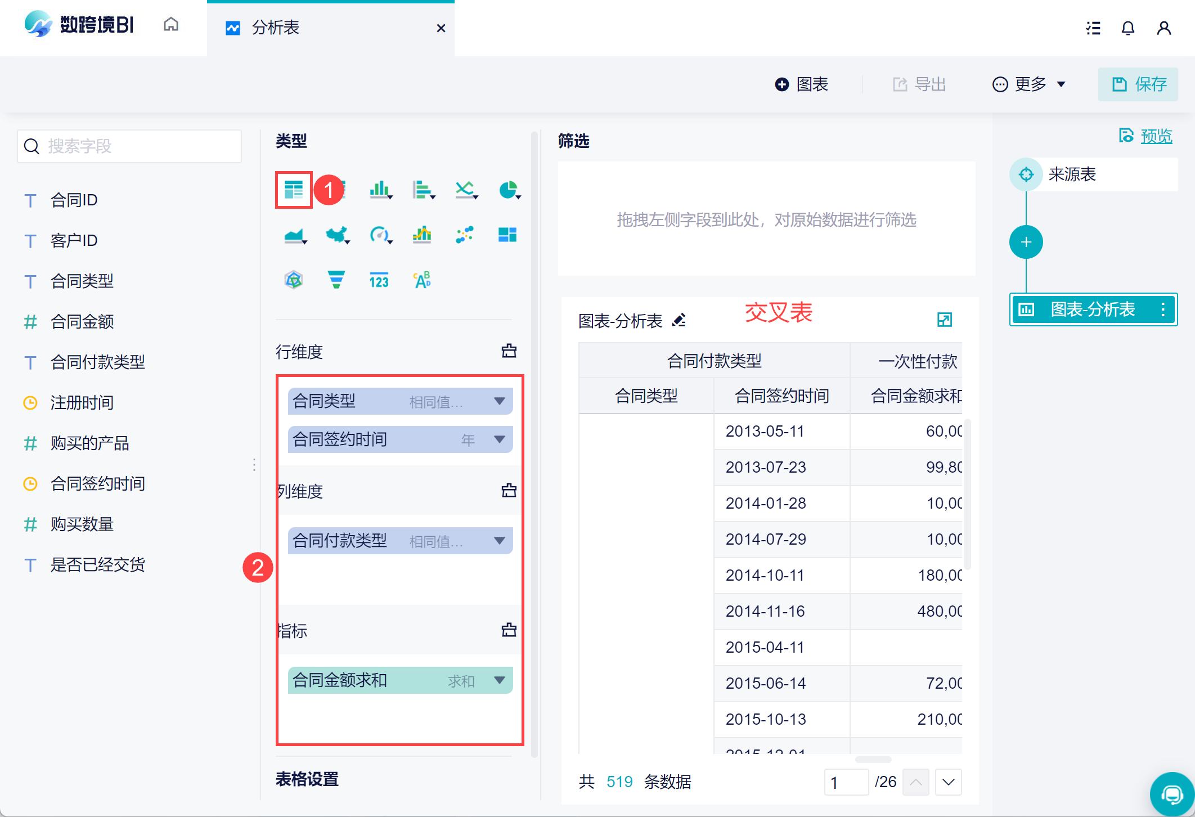
Task: Expand dropdown of 合同金额求和 indicator
Action: pos(499,680)
